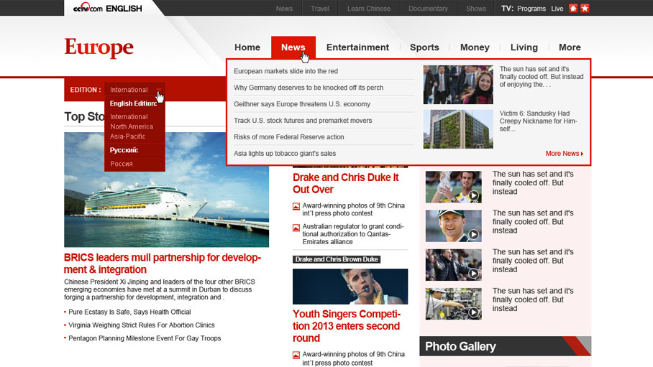Open 'Drake and Chris Duke It Out Over'
The width and height of the screenshot is (653, 367).
[346, 184]
